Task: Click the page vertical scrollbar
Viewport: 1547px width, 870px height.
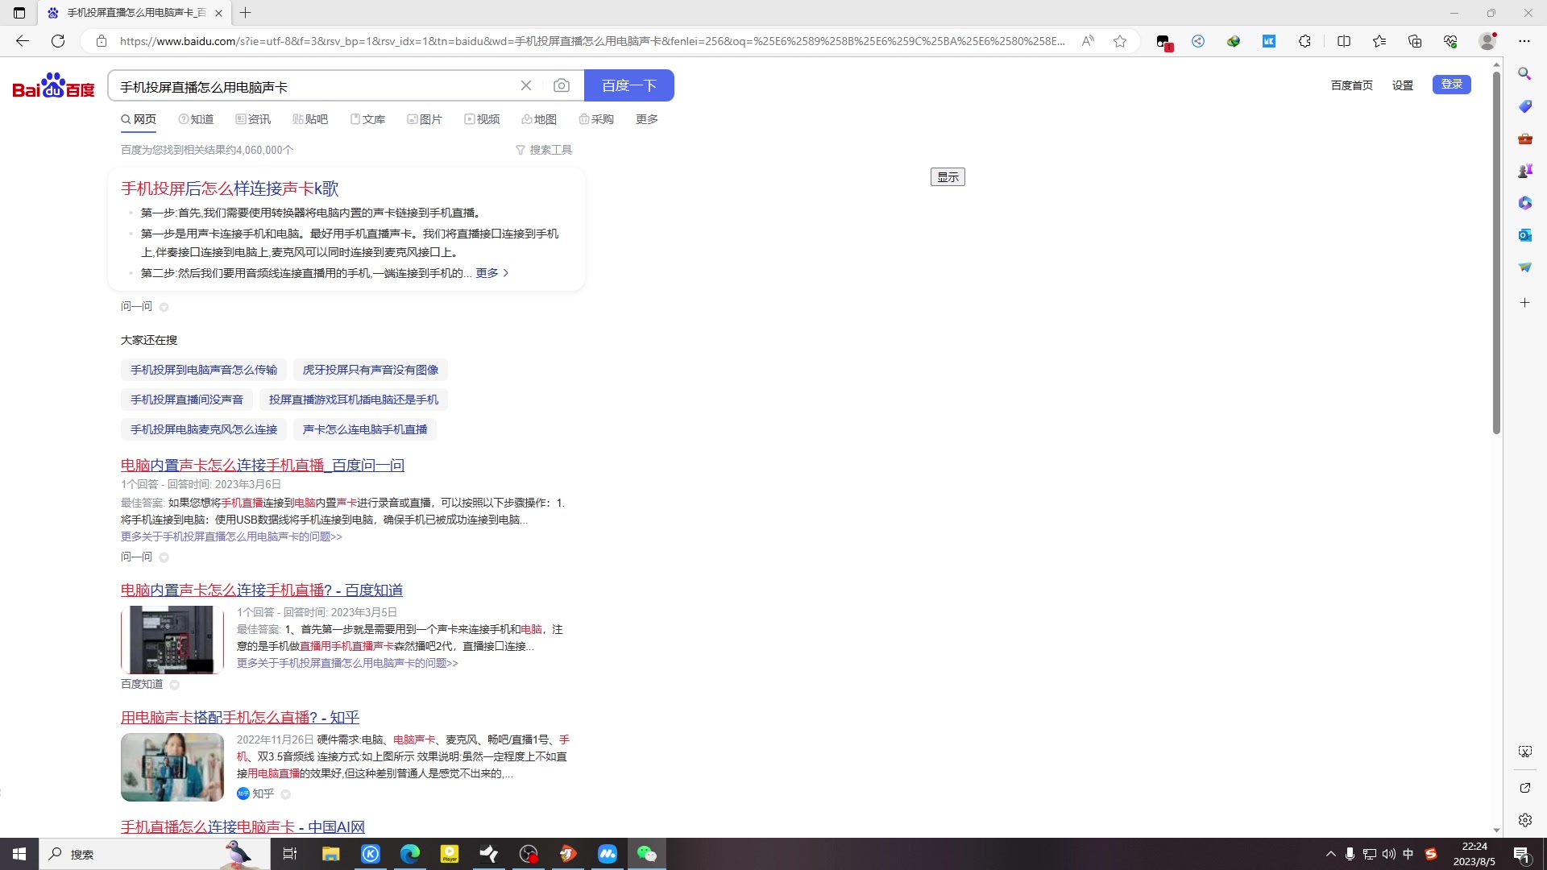Action: [x=1496, y=253]
